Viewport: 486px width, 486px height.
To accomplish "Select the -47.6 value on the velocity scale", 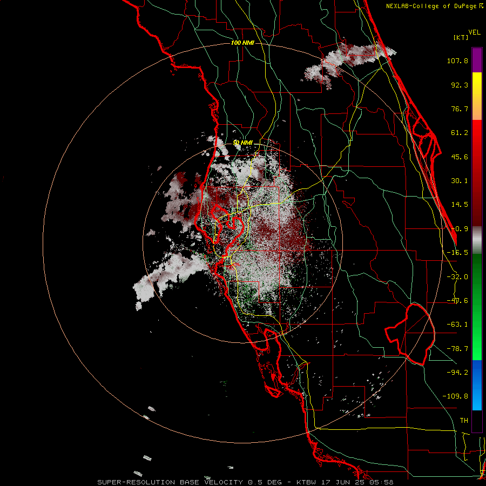I will (x=457, y=301).
